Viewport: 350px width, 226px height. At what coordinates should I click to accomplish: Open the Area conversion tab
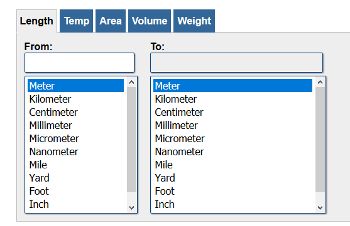click(x=111, y=21)
